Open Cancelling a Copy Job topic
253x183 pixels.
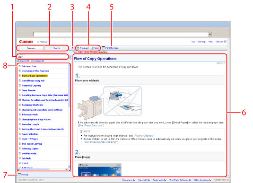tap(33, 80)
